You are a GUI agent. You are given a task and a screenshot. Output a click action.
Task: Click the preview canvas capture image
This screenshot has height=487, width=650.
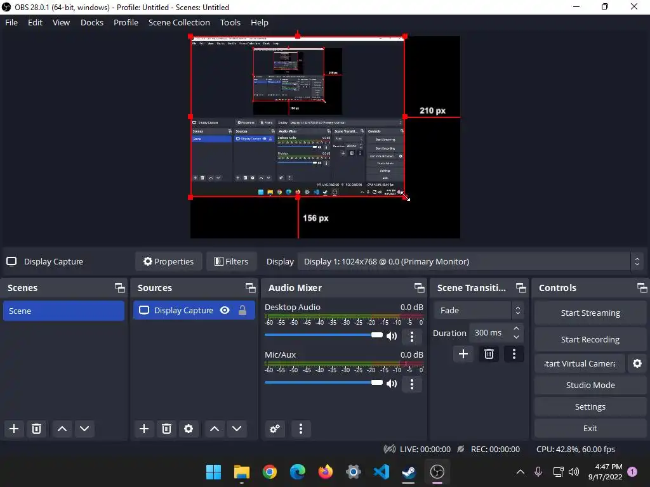pos(298,117)
